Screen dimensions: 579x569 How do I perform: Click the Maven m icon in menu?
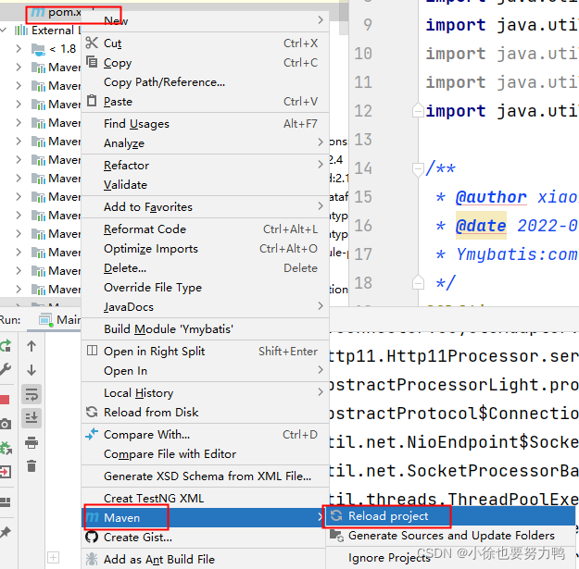(x=93, y=517)
